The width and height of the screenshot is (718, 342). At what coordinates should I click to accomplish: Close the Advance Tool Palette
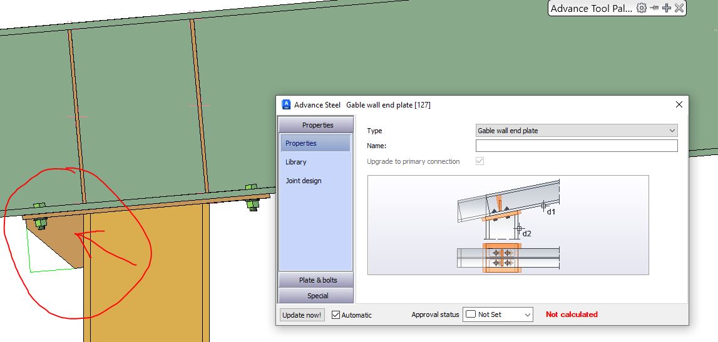[x=679, y=8]
